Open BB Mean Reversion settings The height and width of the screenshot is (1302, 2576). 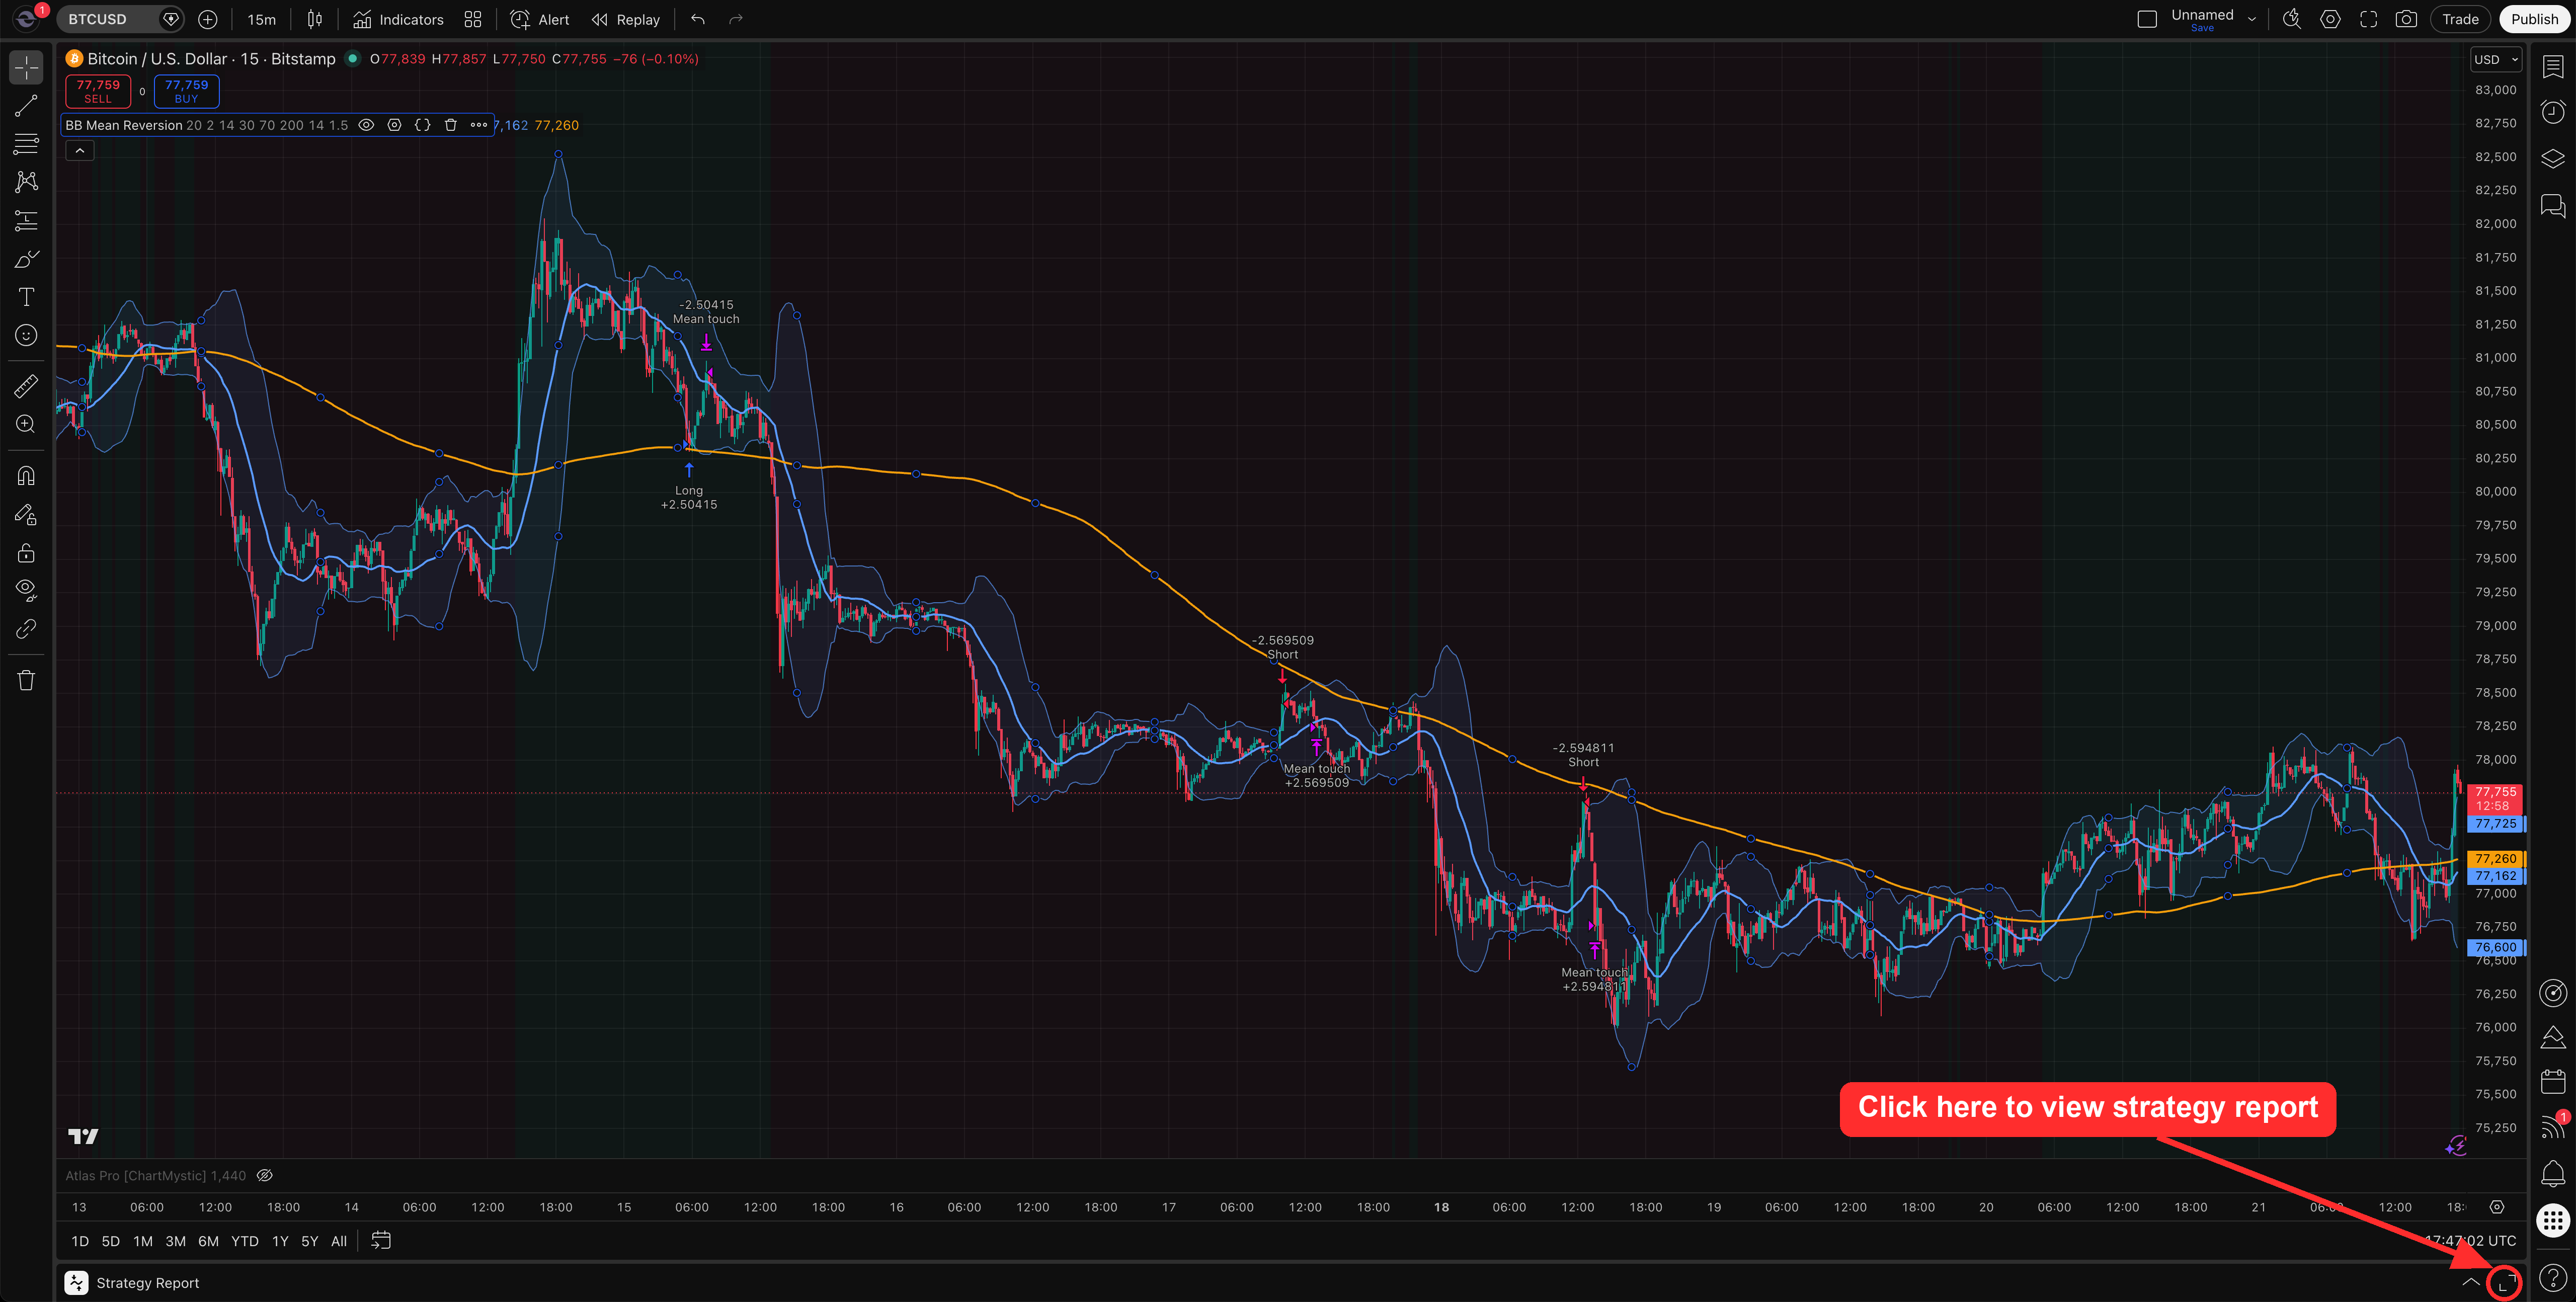pos(394,125)
